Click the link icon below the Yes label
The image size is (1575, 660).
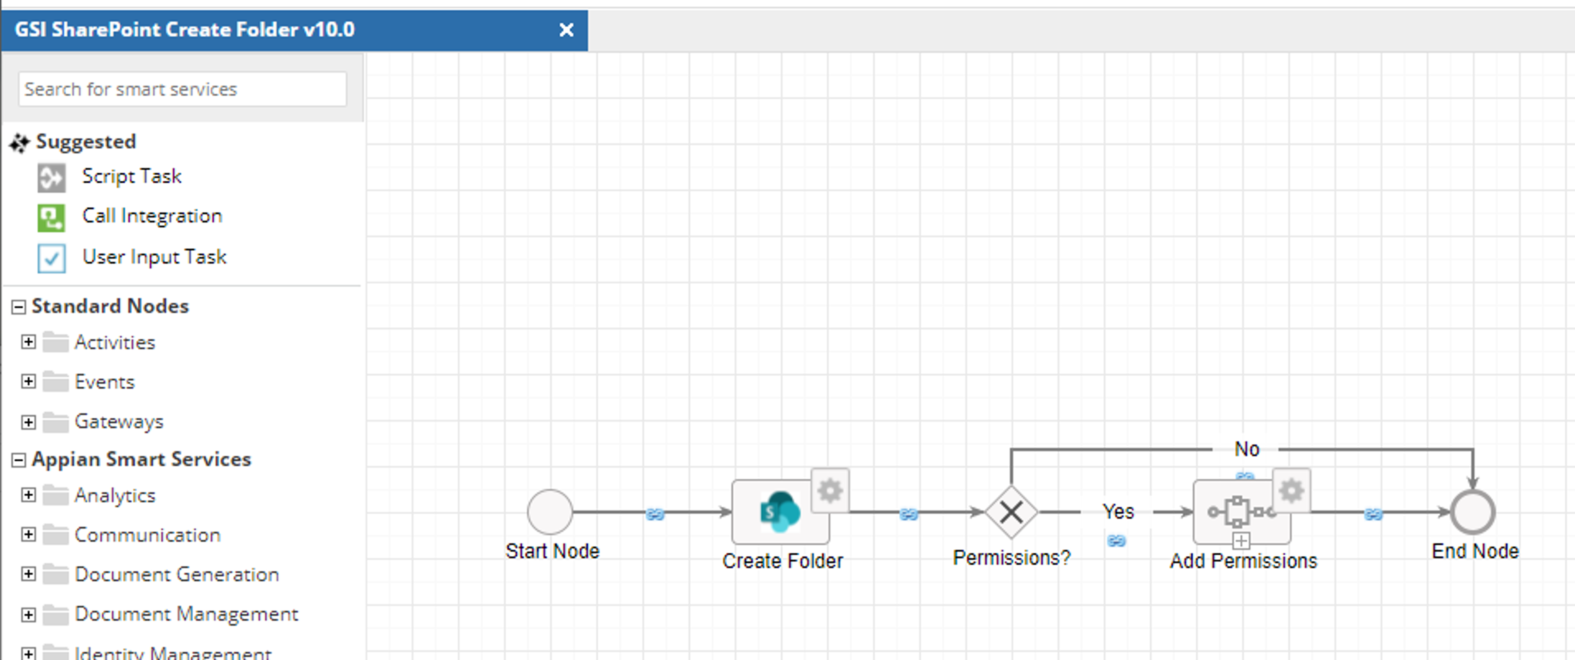[x=1116, y=540]
